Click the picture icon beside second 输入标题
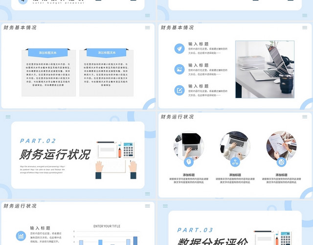 pyautogui.click(x=179, y=70)
